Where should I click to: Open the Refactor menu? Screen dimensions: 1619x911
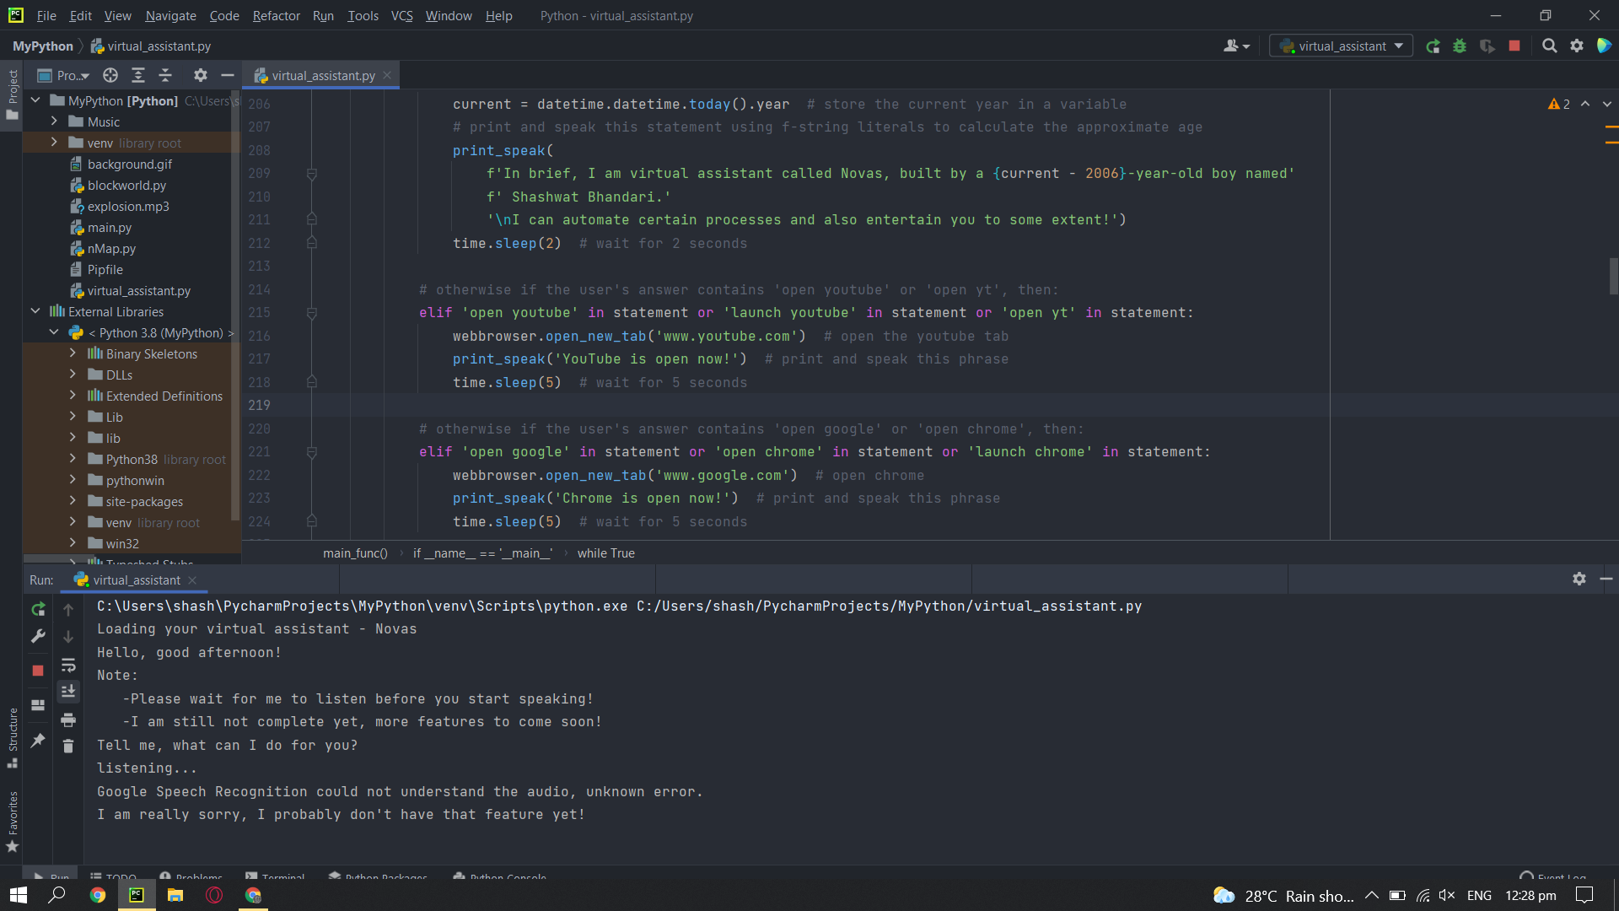point(276,15)
